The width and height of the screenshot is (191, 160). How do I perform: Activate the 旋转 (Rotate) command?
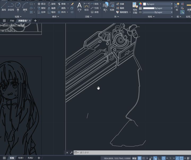(x=52, y=4)
